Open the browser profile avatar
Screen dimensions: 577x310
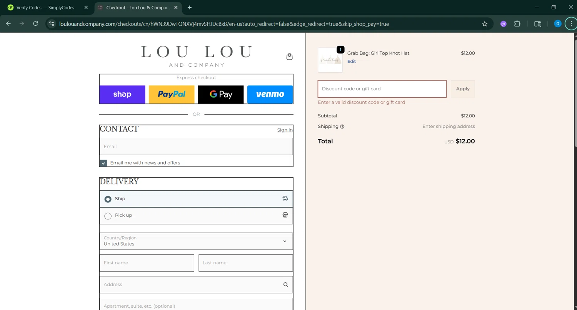click(x=558, y=24)
